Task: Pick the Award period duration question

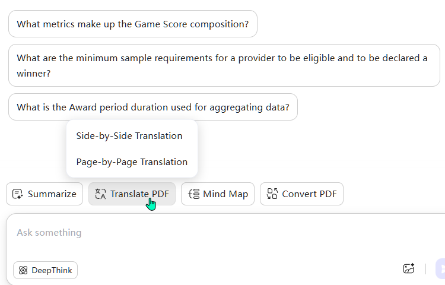Action: pyautogui.click(x=152, y=107)
